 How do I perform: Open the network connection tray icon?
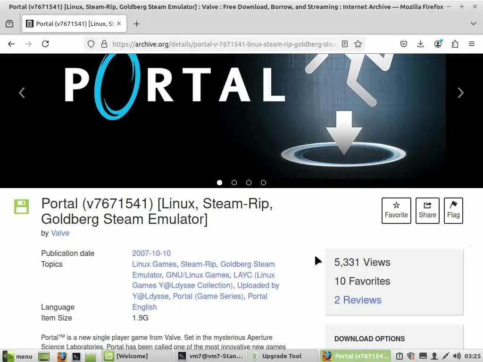coord(445,356)
